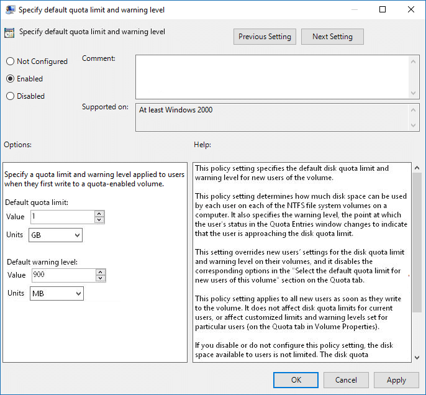Increase the default warning level value
This screenshot has width=426, height=395.
101,272
